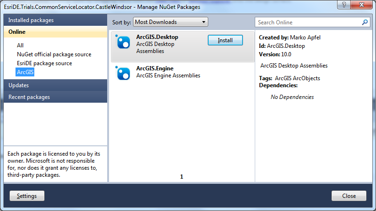
Task: Select the Online section header
Action: [x=55, y=32]
